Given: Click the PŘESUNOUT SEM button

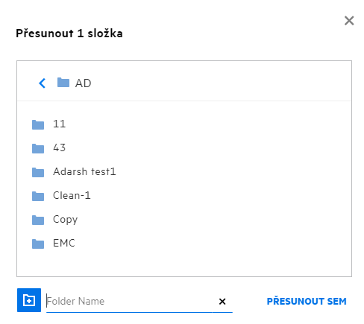Looking at the screenshot, I should click(307, 301).
